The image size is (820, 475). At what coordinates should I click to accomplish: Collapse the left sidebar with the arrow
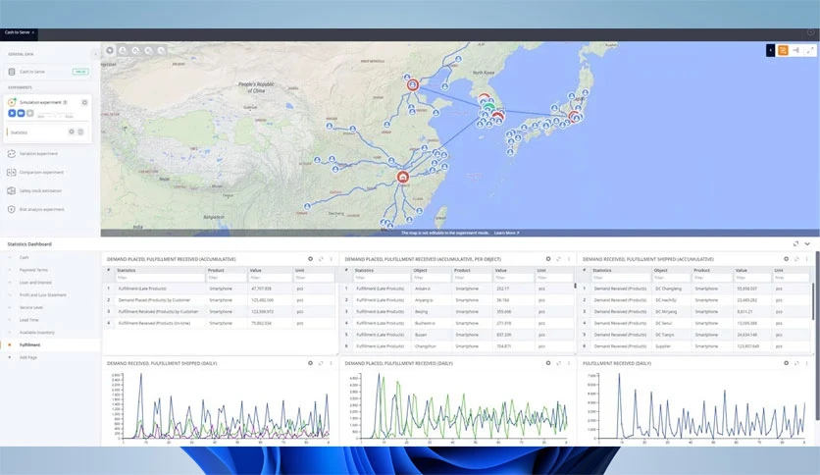95,54
